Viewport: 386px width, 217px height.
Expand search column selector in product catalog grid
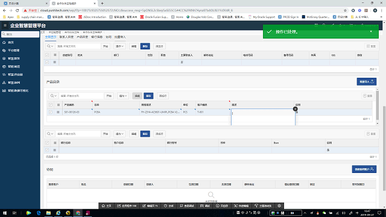coord(54,96)
